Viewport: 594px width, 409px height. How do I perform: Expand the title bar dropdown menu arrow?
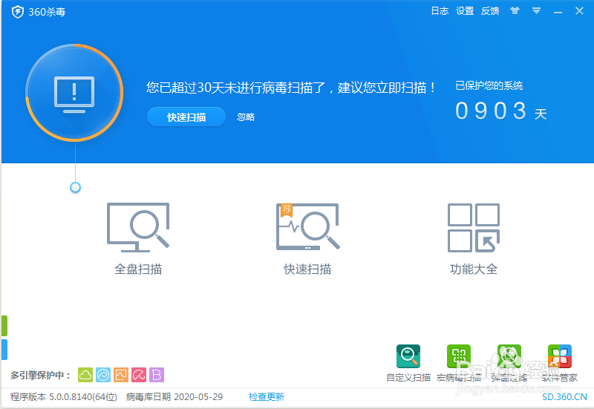[x=536, y=11]
